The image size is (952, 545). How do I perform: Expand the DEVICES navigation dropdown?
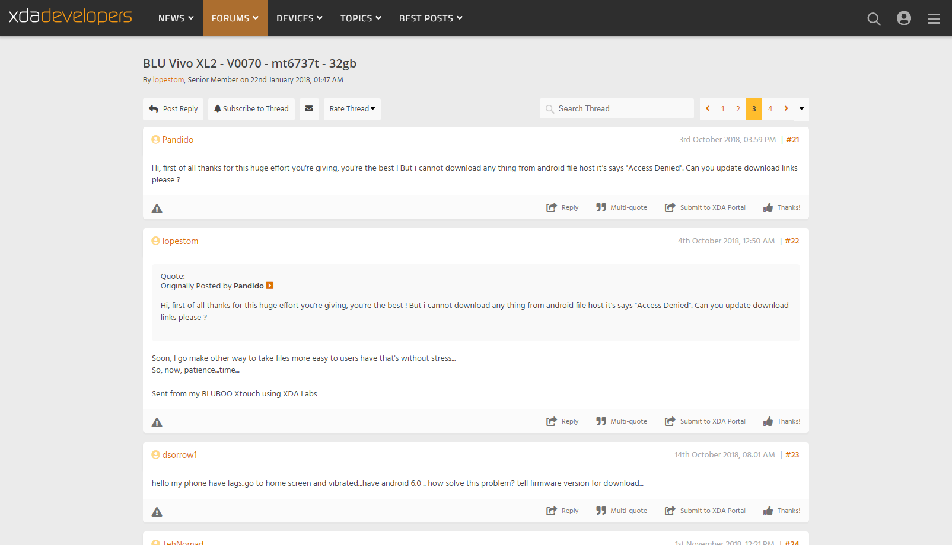299,18
